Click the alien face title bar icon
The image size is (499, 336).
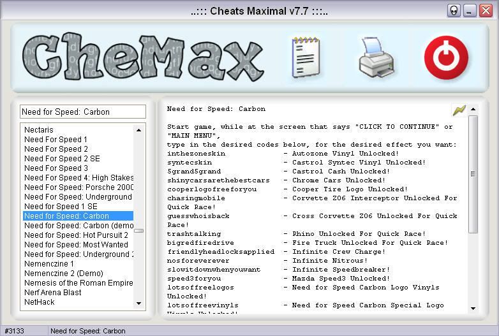[454, 11]
